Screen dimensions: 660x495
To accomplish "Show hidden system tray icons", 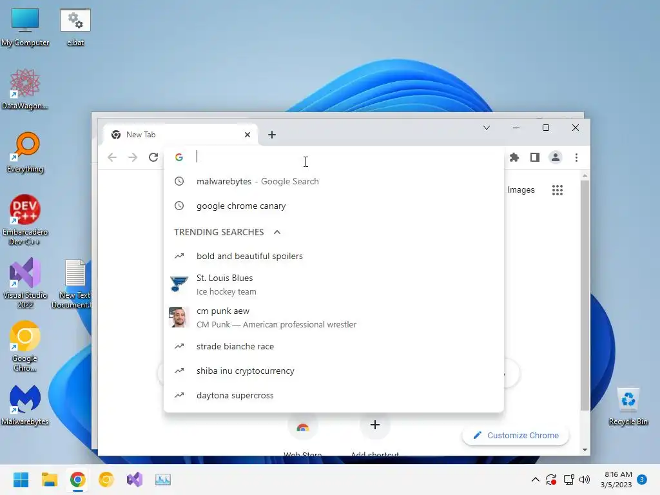I will 536,480.
